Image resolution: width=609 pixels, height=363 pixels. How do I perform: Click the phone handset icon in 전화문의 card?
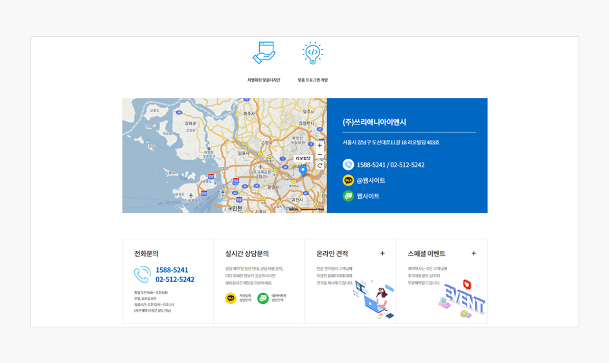pyautogui.click(x=142, y=274)
